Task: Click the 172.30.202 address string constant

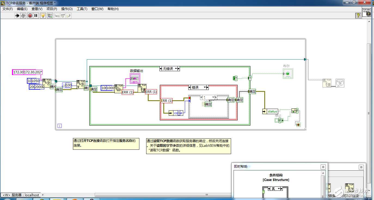Action: [33, 72]
